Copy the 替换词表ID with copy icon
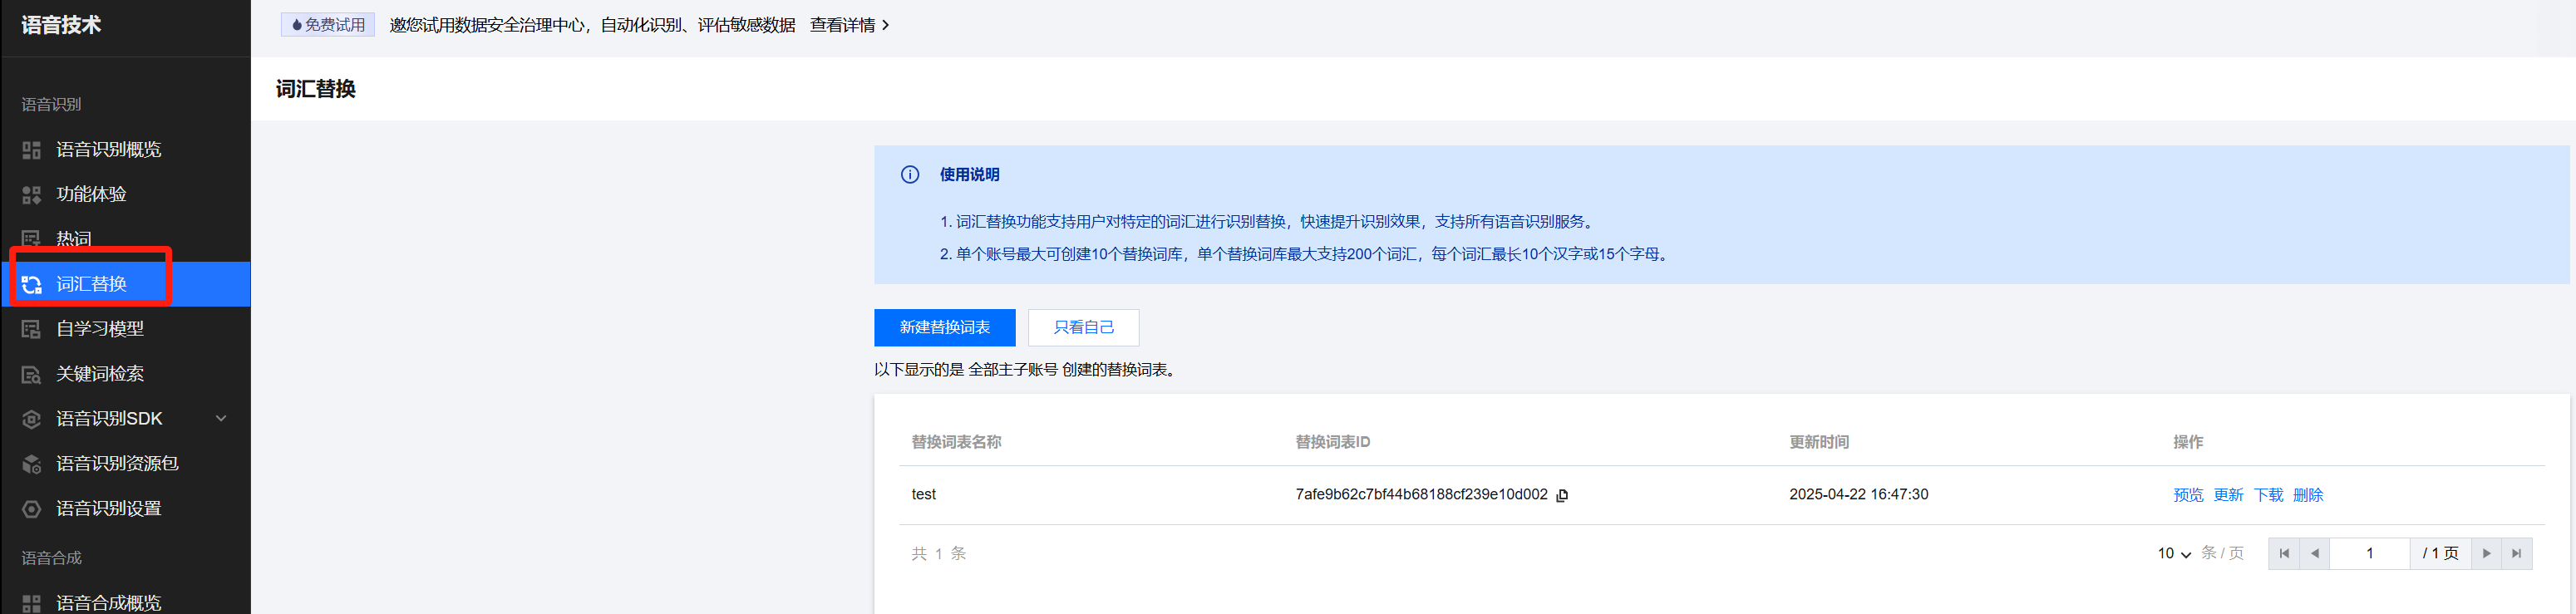Screen dimensions: 2576x614 (1562, 495)
